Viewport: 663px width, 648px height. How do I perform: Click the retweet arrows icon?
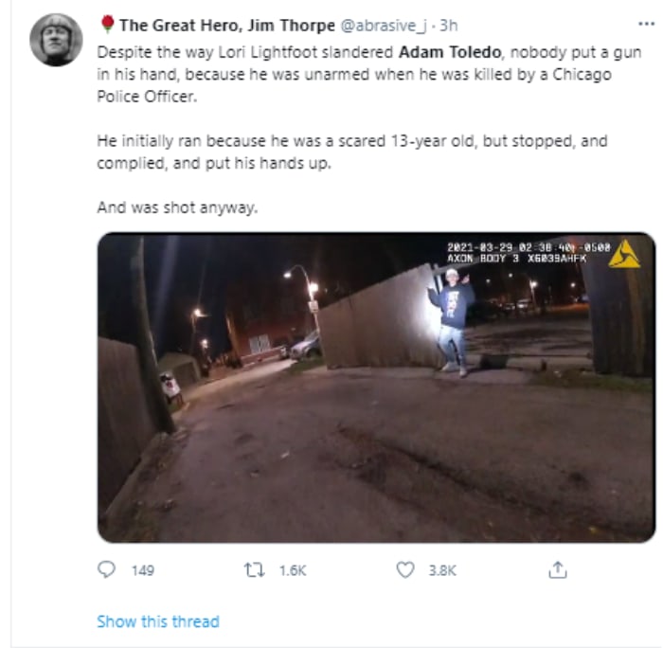click(254, 569)
